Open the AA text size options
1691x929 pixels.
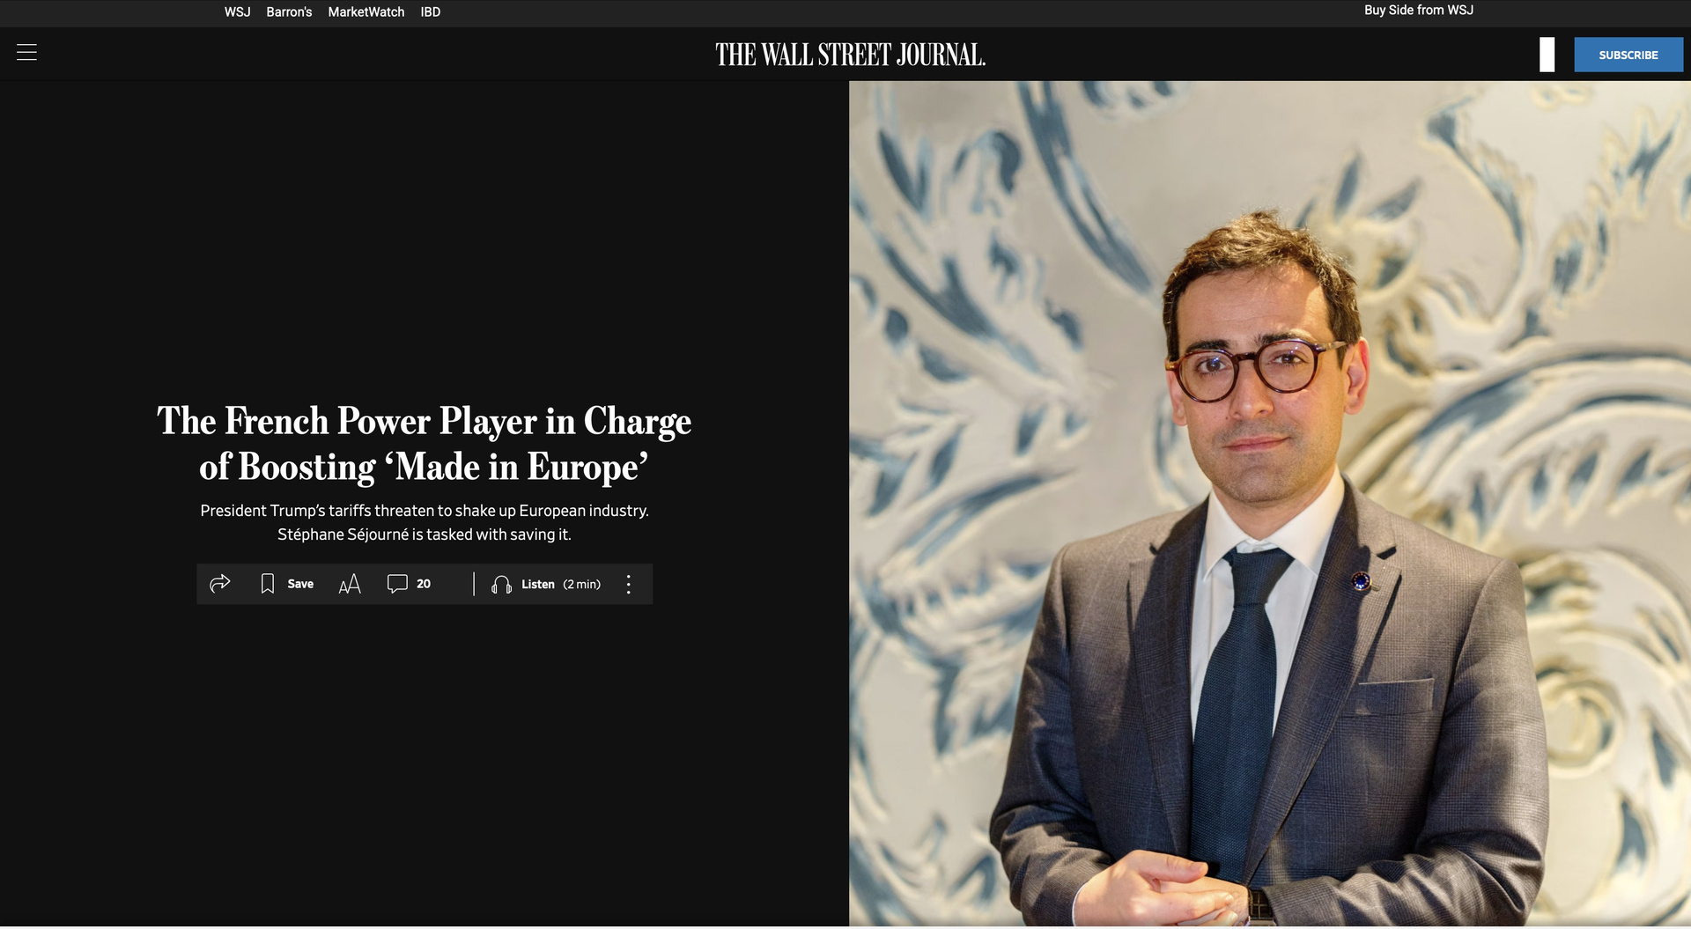click(x=350, y=584)
